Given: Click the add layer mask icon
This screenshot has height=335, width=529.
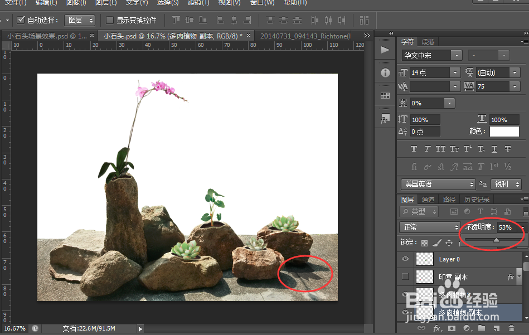Looking at the screenshot, I should pos(452,328).
